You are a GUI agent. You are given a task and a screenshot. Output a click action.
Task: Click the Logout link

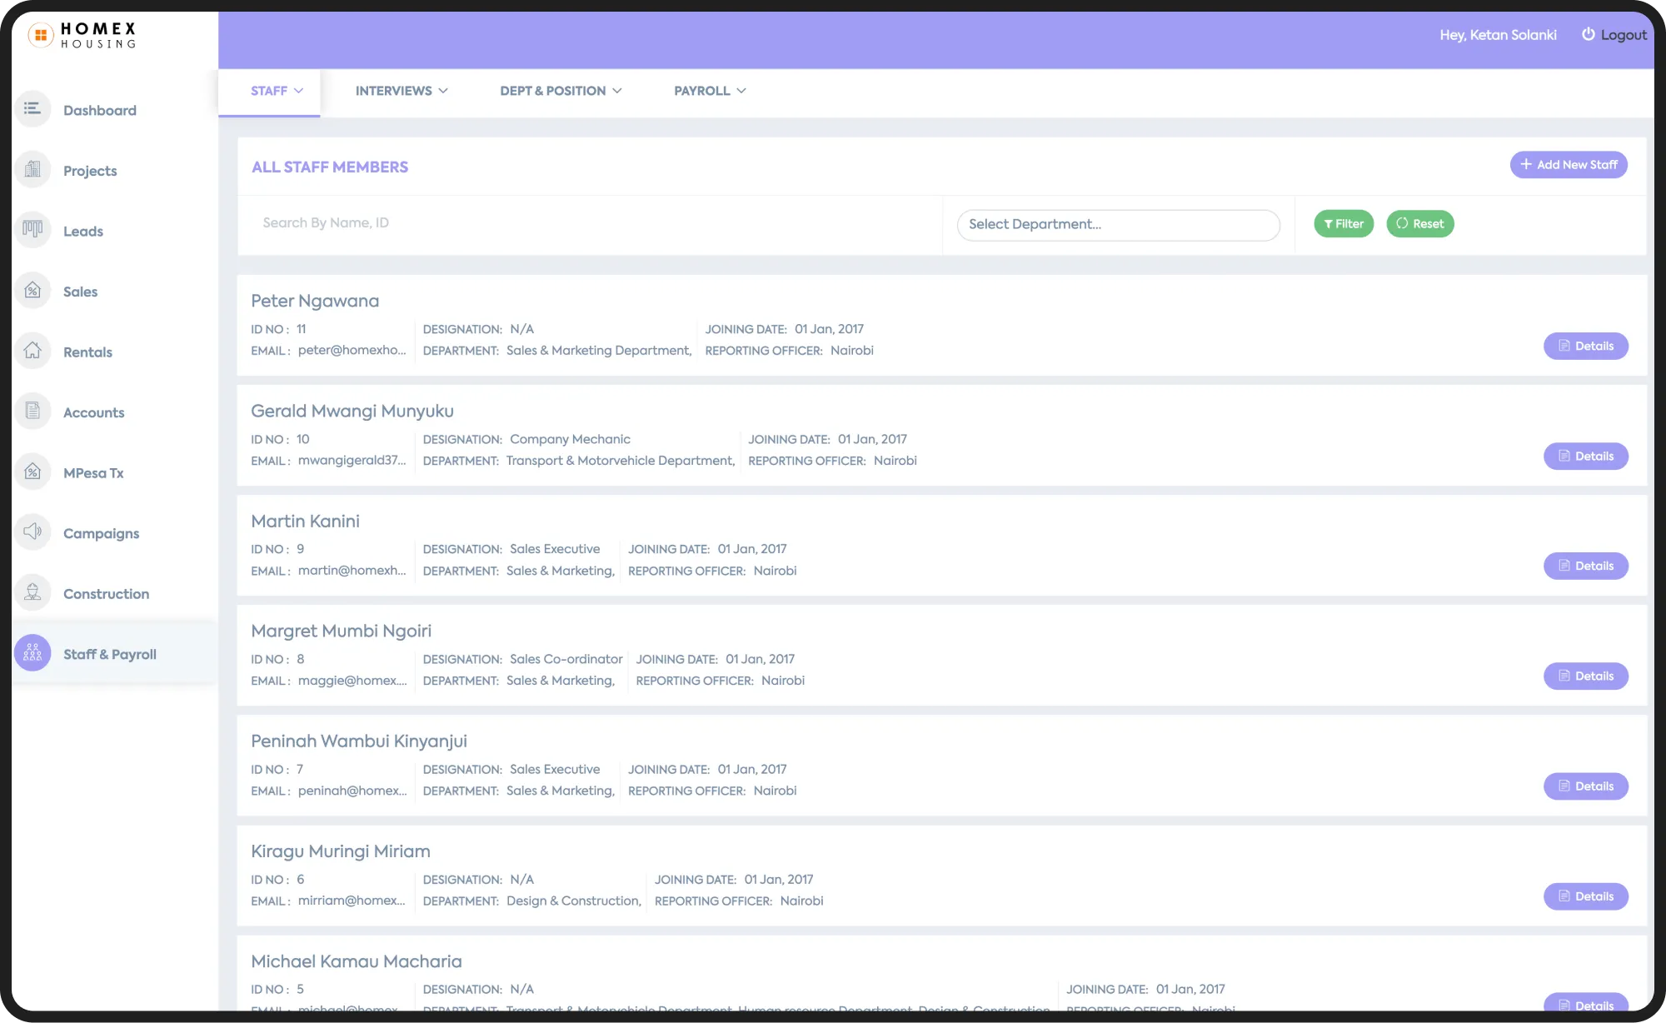pyautogui.click(x=1614, y=35)
